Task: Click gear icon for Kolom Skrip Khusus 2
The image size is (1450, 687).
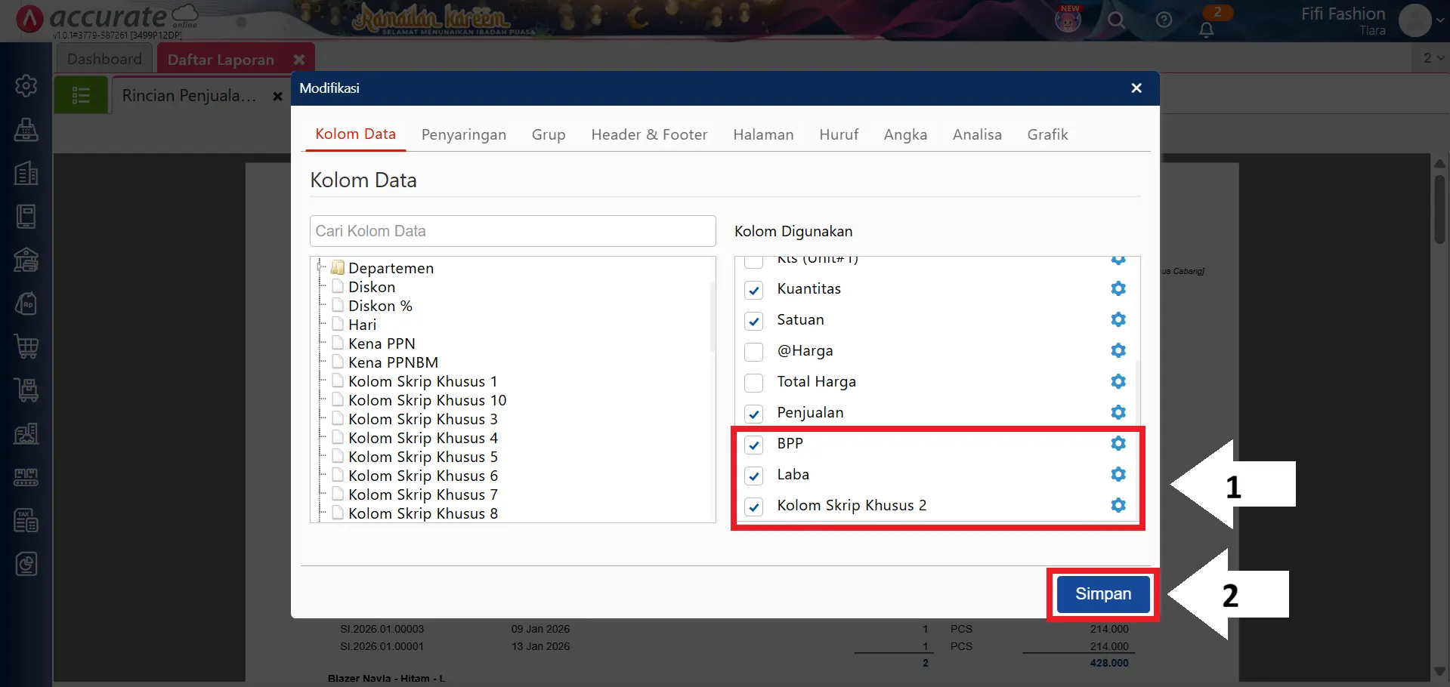Action: (1118, 506)
